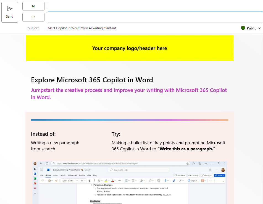Click the profile avatar at Word's top right

[223, 170]
